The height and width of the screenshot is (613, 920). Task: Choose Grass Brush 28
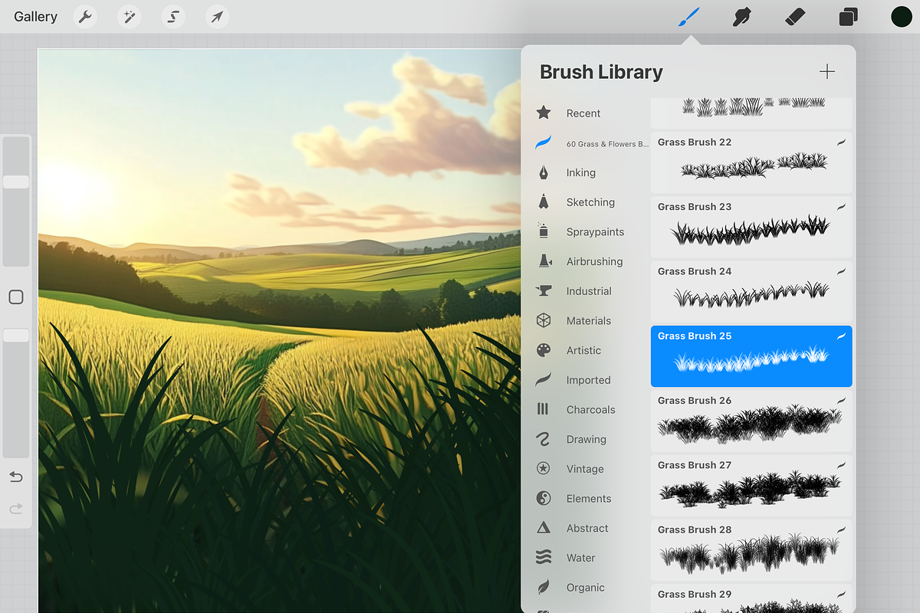tap(751, 550)
